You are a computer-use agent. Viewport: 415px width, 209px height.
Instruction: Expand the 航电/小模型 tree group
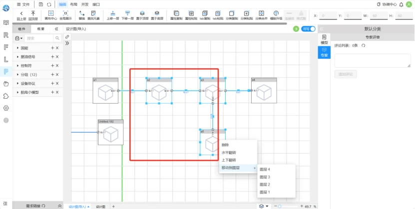[x=18, y=92]
